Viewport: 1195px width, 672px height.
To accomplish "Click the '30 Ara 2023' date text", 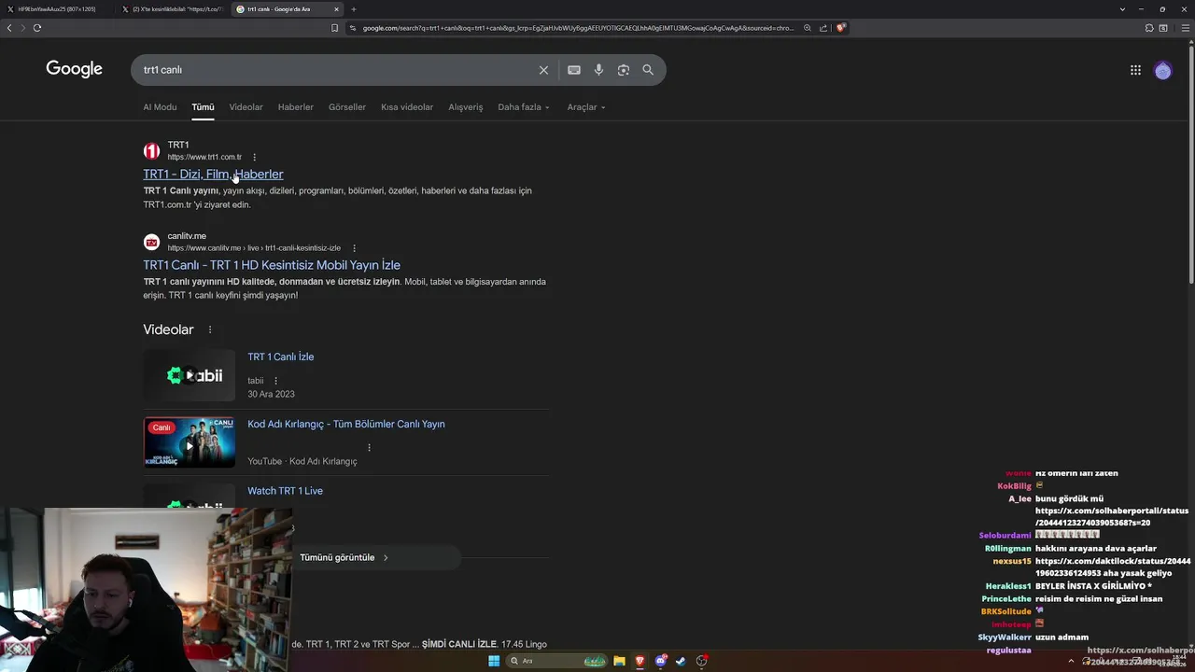I will (271, 395).
